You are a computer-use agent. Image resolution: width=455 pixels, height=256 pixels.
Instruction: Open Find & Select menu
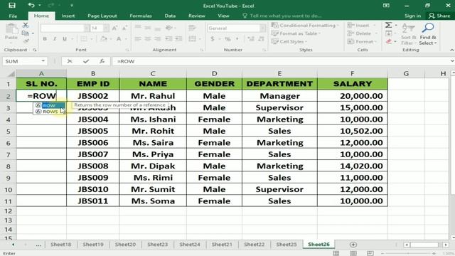[428, 34]
